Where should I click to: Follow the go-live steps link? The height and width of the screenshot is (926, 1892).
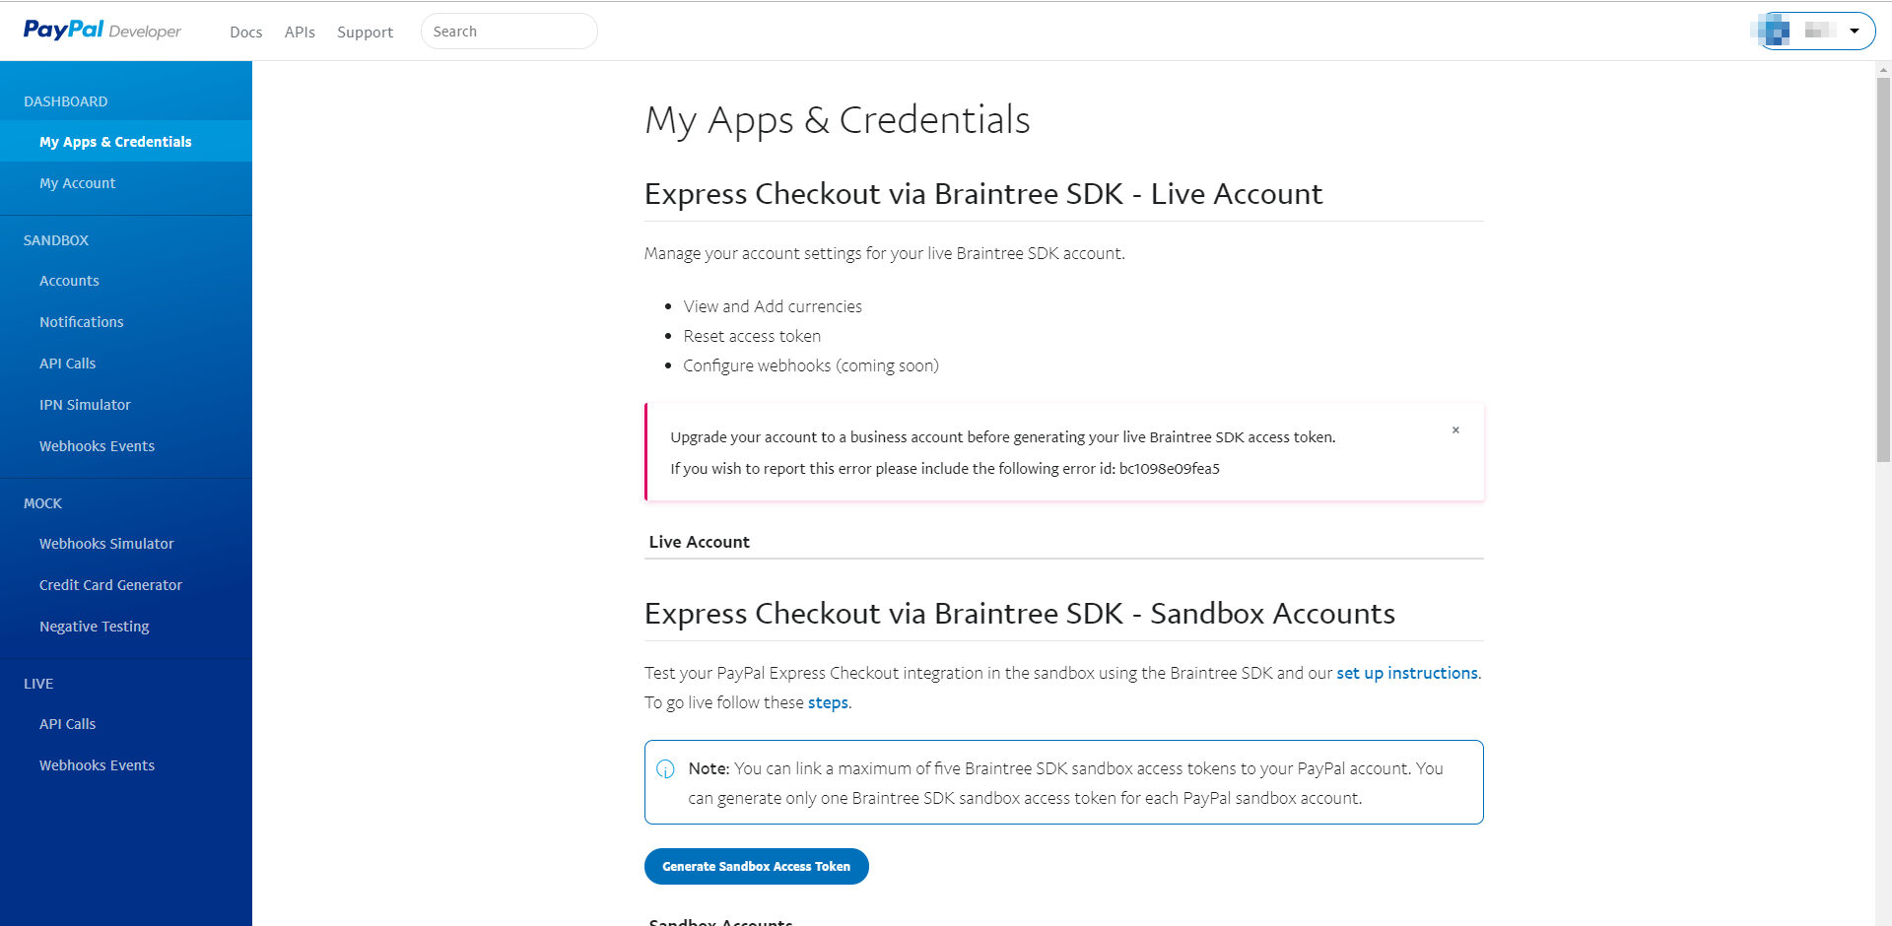tap(828, 703)
